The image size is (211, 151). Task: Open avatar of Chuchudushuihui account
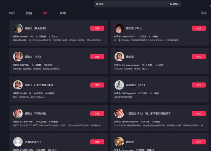(119, 57)
